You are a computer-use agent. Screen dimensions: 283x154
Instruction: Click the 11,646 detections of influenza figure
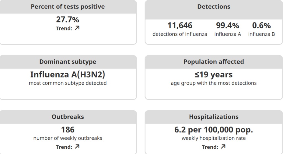pos(180,26)
